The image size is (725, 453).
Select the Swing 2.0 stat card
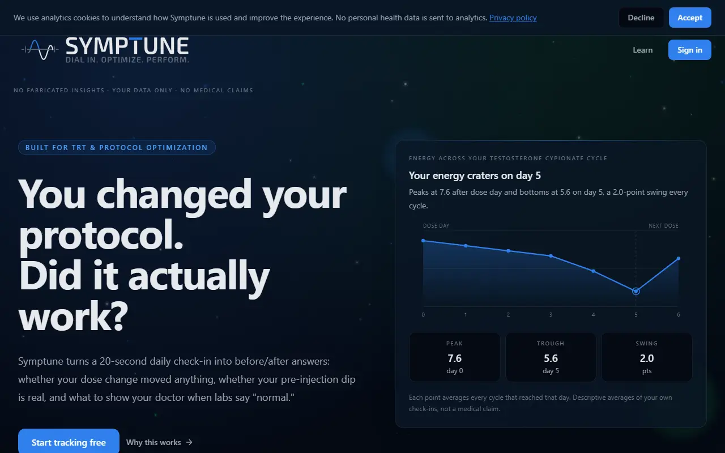[647, 357]
